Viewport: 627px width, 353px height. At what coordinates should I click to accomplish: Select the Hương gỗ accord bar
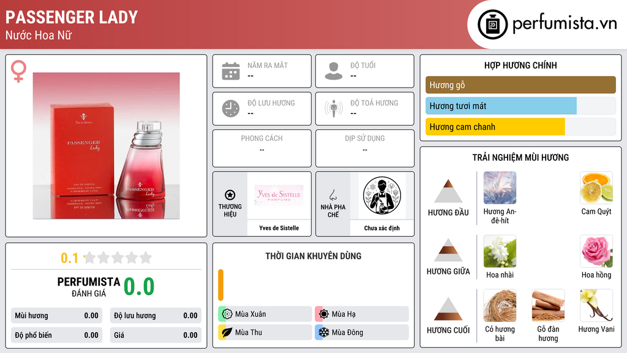tap(520, 85)
